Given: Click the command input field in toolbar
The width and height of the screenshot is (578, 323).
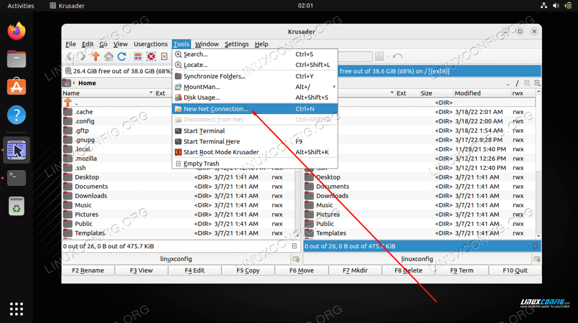Looking at the screenshot, I should point(355,56).
